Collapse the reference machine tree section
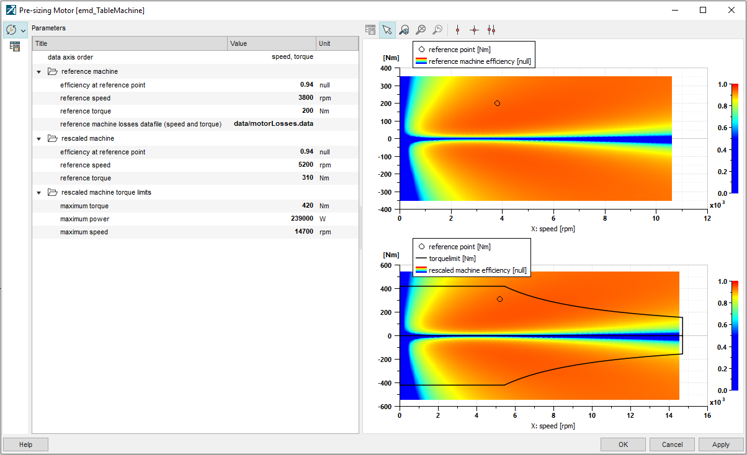 [39, 71]
